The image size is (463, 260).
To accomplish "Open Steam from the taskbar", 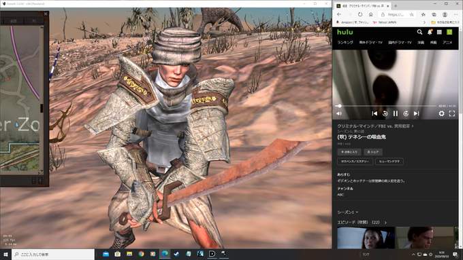I will click(176, 254).
